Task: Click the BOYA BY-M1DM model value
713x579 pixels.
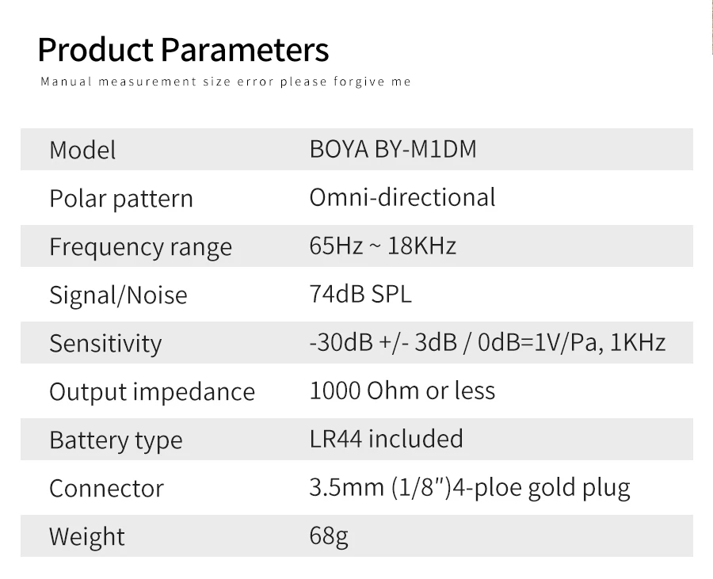Action: (393, 149)
